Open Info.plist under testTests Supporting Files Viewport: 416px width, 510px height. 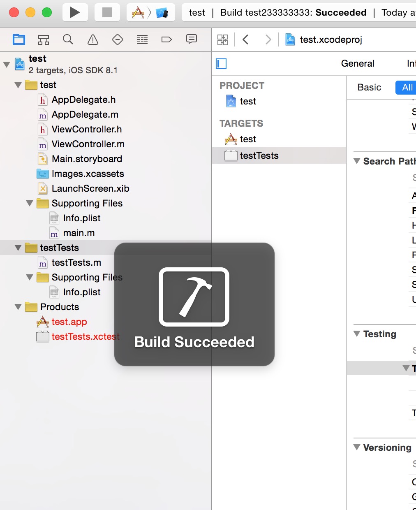pyautogui.click(x=82, y=292)
